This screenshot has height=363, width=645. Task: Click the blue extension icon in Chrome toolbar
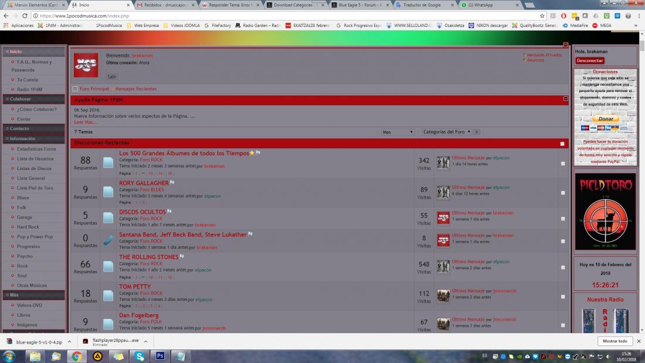[x=617, y=16]
